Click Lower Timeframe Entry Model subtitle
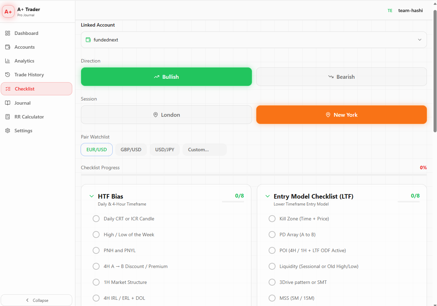Image resolution: width=437 pixels, height=306 pixels. (301, 204)
